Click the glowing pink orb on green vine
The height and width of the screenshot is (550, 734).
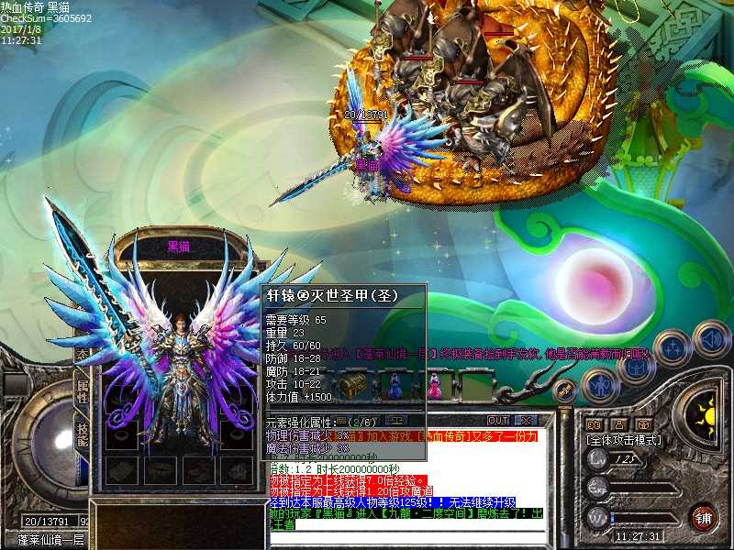[595, 284]
